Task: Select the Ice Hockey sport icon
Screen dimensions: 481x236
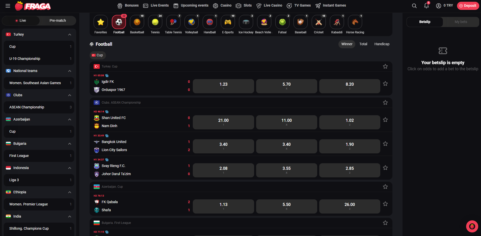Action: click(246, 22)
